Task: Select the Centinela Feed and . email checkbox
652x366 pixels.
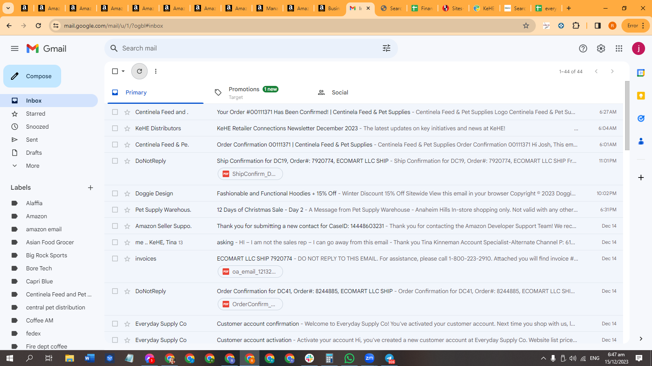Action: coord(115,112)
